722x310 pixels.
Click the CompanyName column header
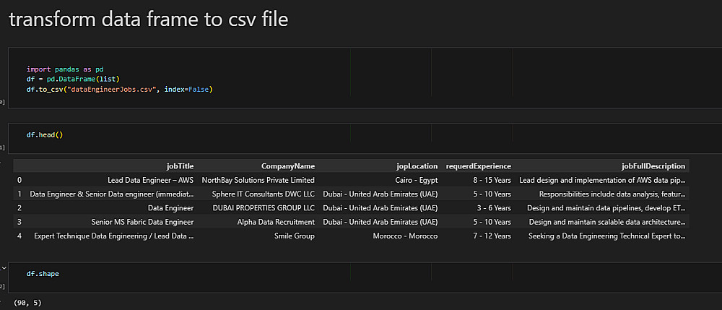pos(287,166)
